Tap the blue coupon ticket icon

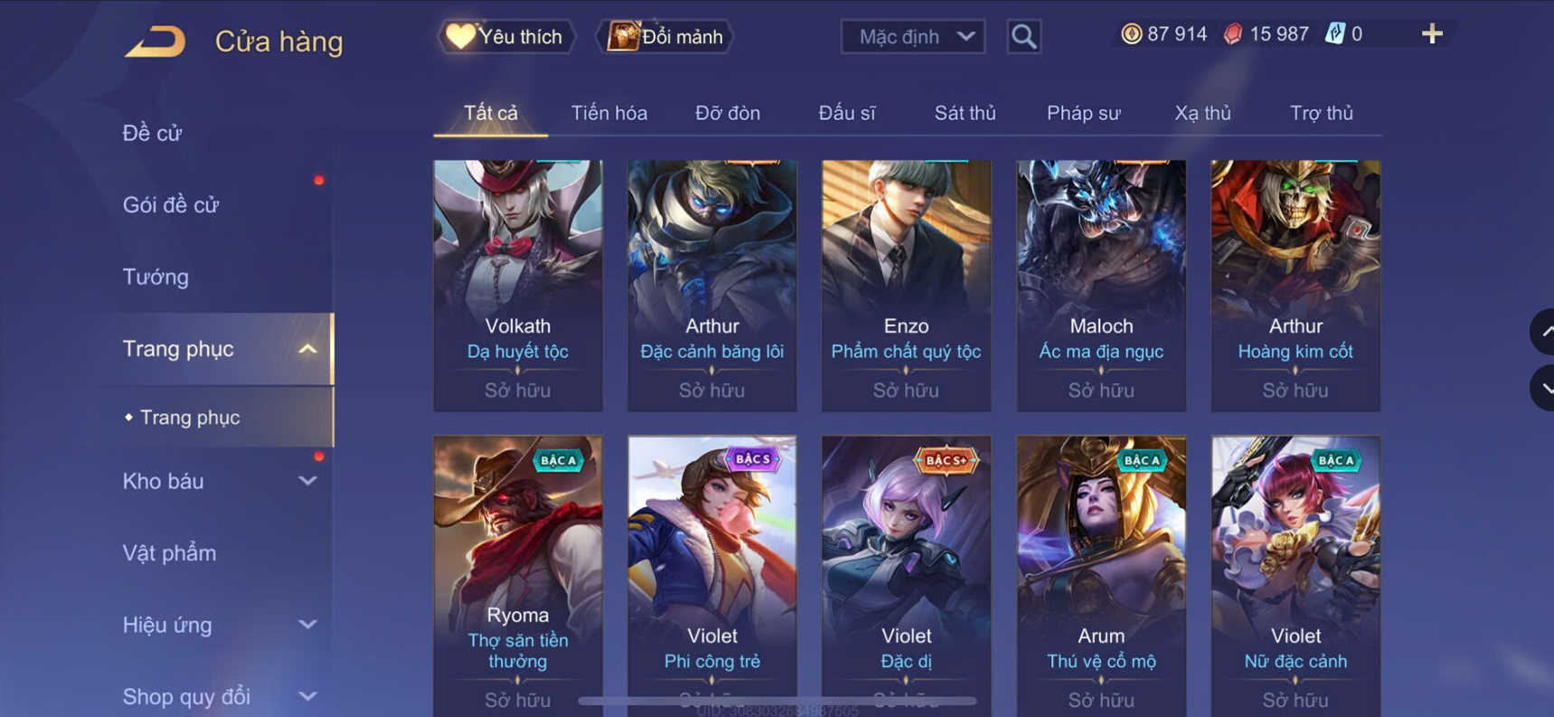(1335, 34)
